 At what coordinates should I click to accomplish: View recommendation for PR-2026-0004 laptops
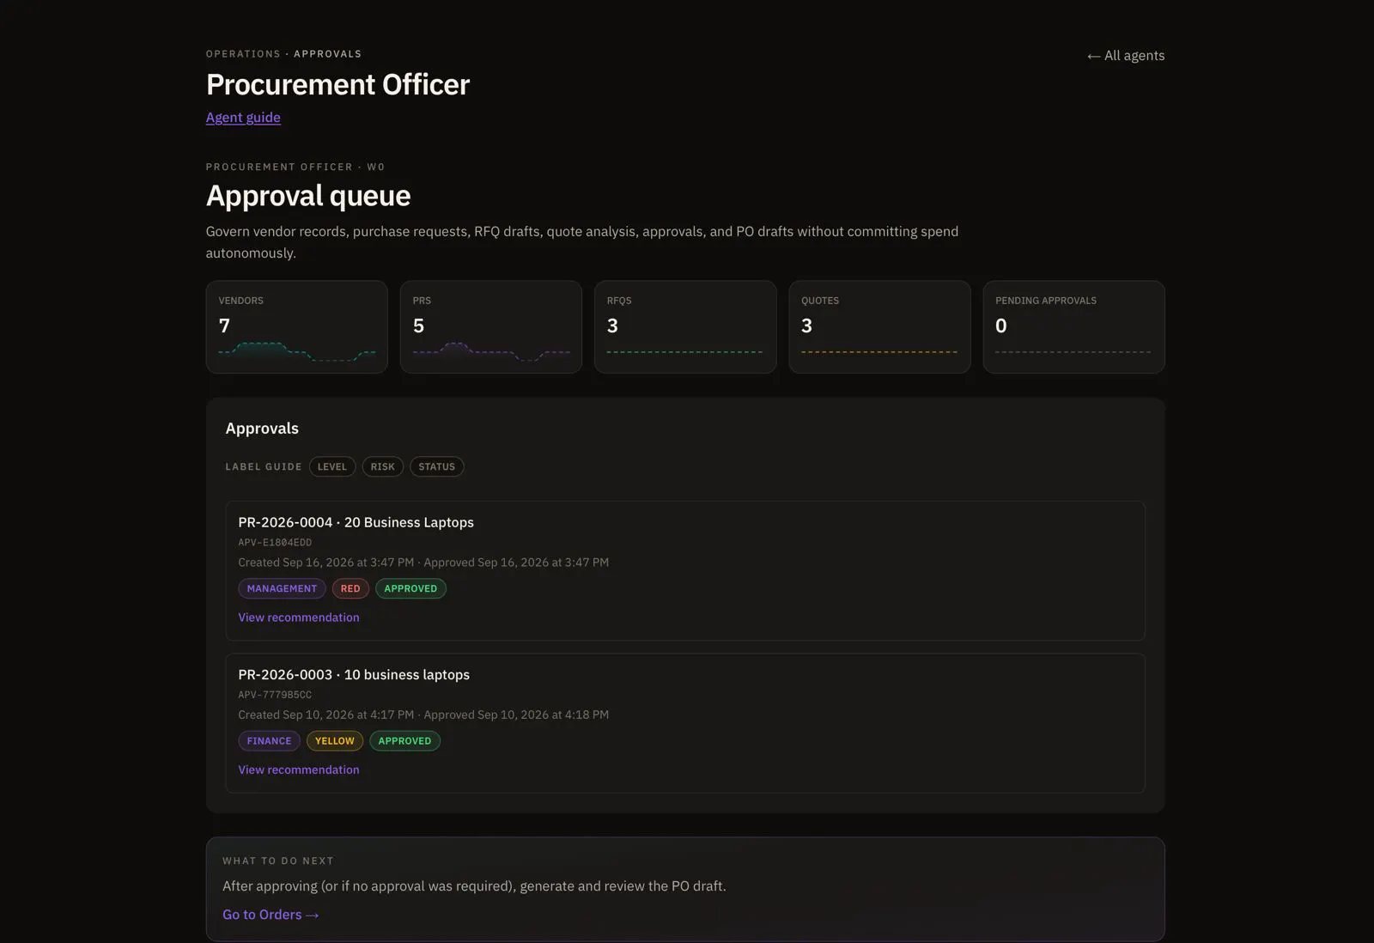coord(299,618)
